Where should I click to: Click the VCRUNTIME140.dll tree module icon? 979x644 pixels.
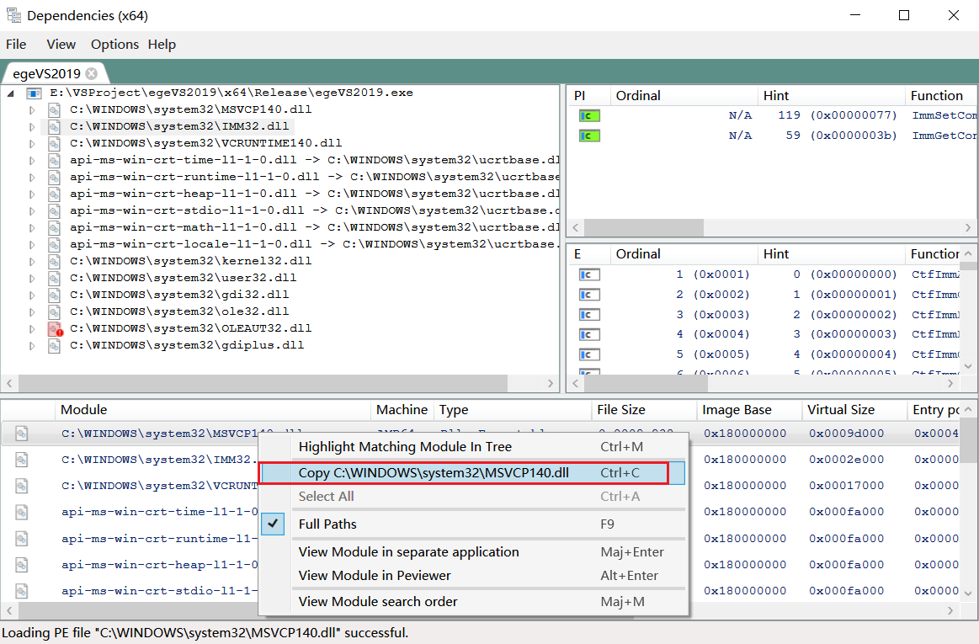(55, 144)
